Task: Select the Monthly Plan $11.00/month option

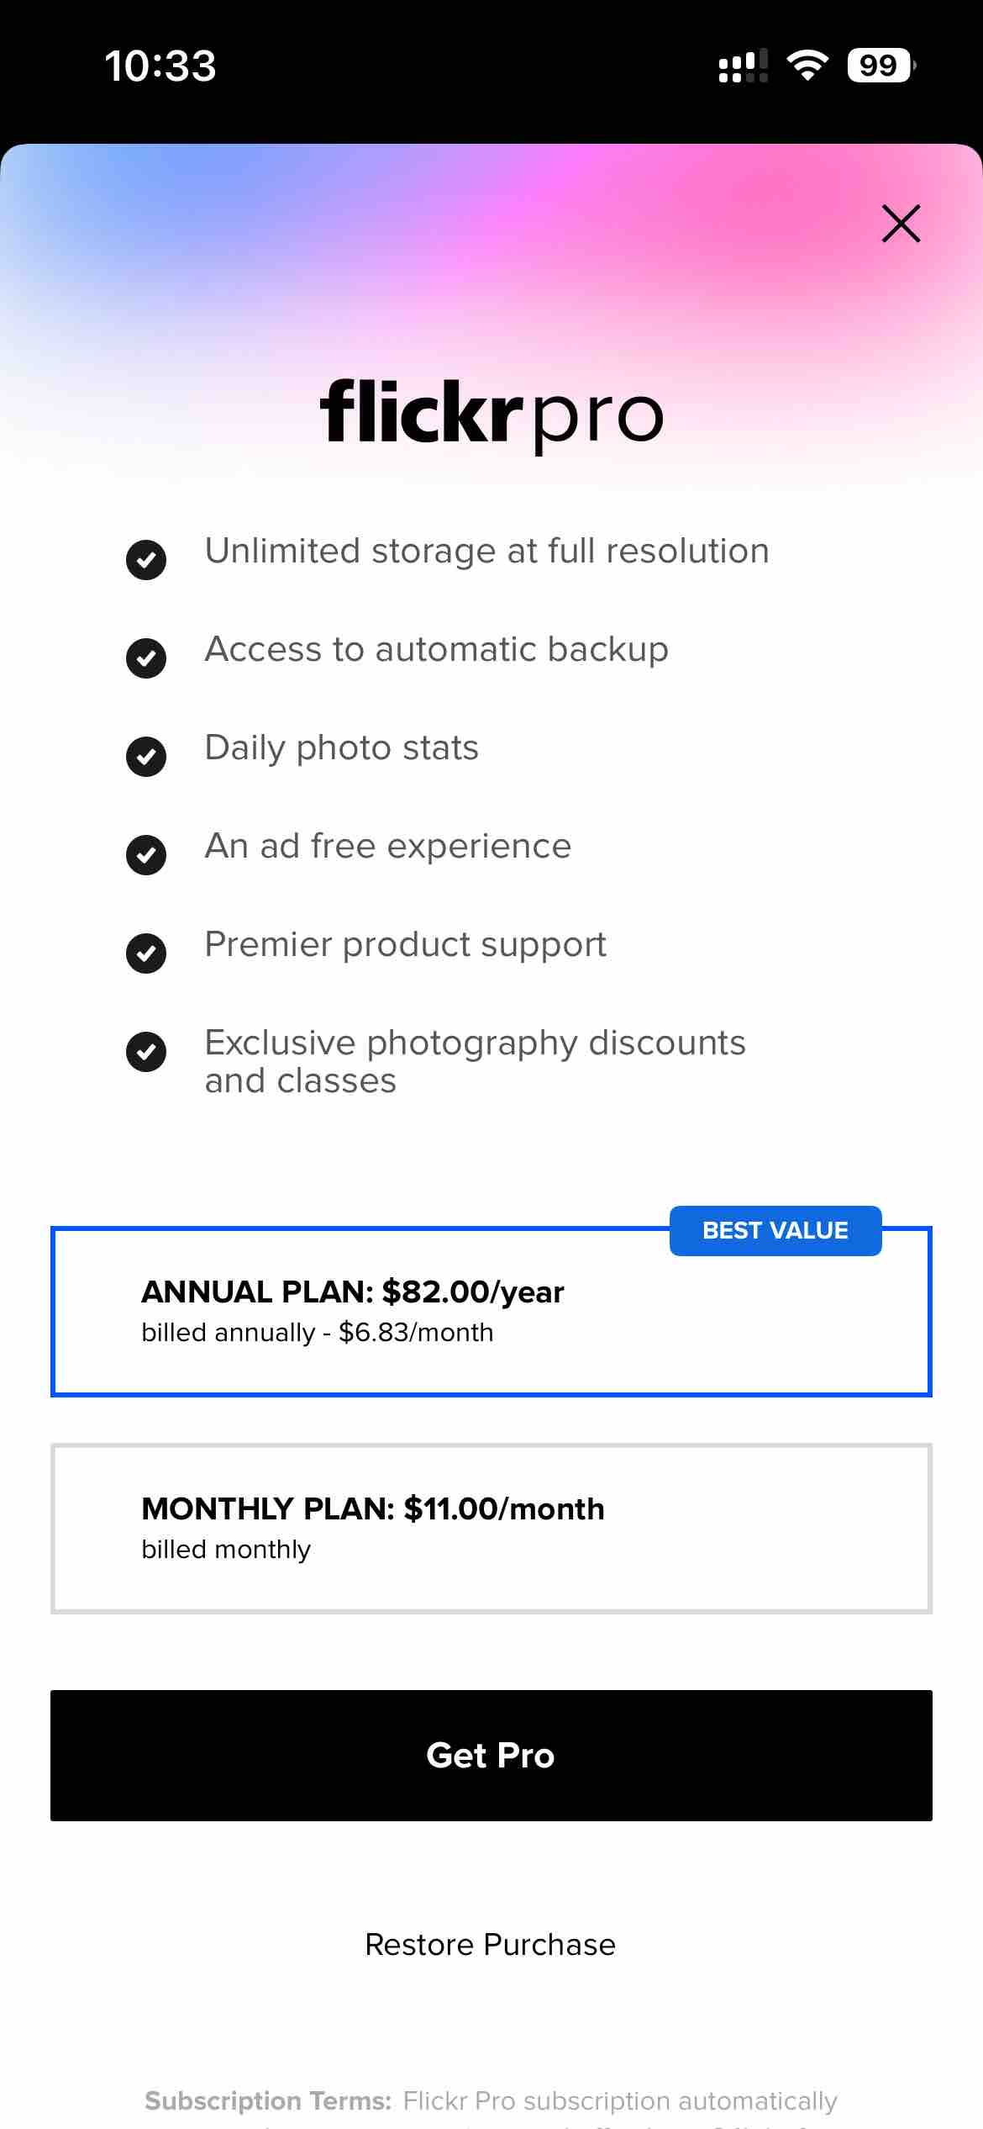Action: (x=491, y=1529)
